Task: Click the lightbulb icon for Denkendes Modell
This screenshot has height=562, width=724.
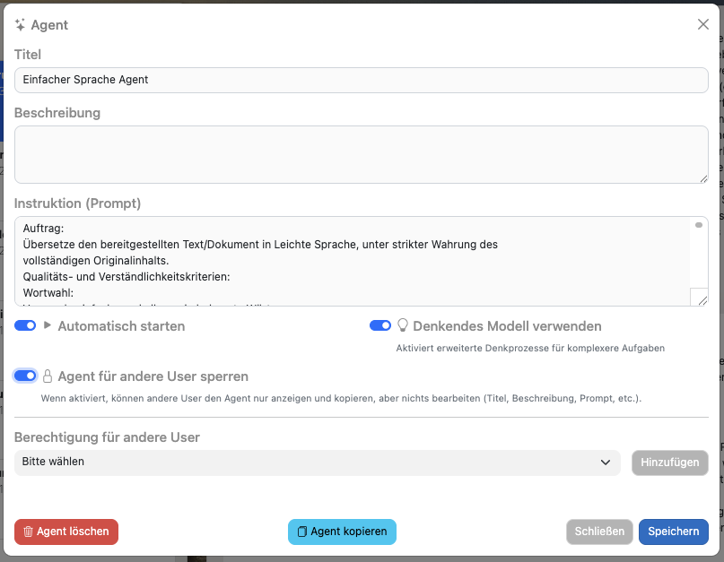Action: (403, 325)
